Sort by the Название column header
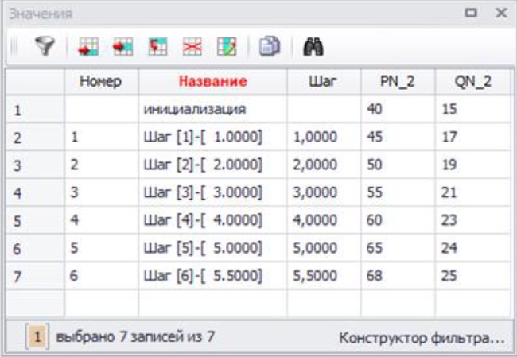 212,80
